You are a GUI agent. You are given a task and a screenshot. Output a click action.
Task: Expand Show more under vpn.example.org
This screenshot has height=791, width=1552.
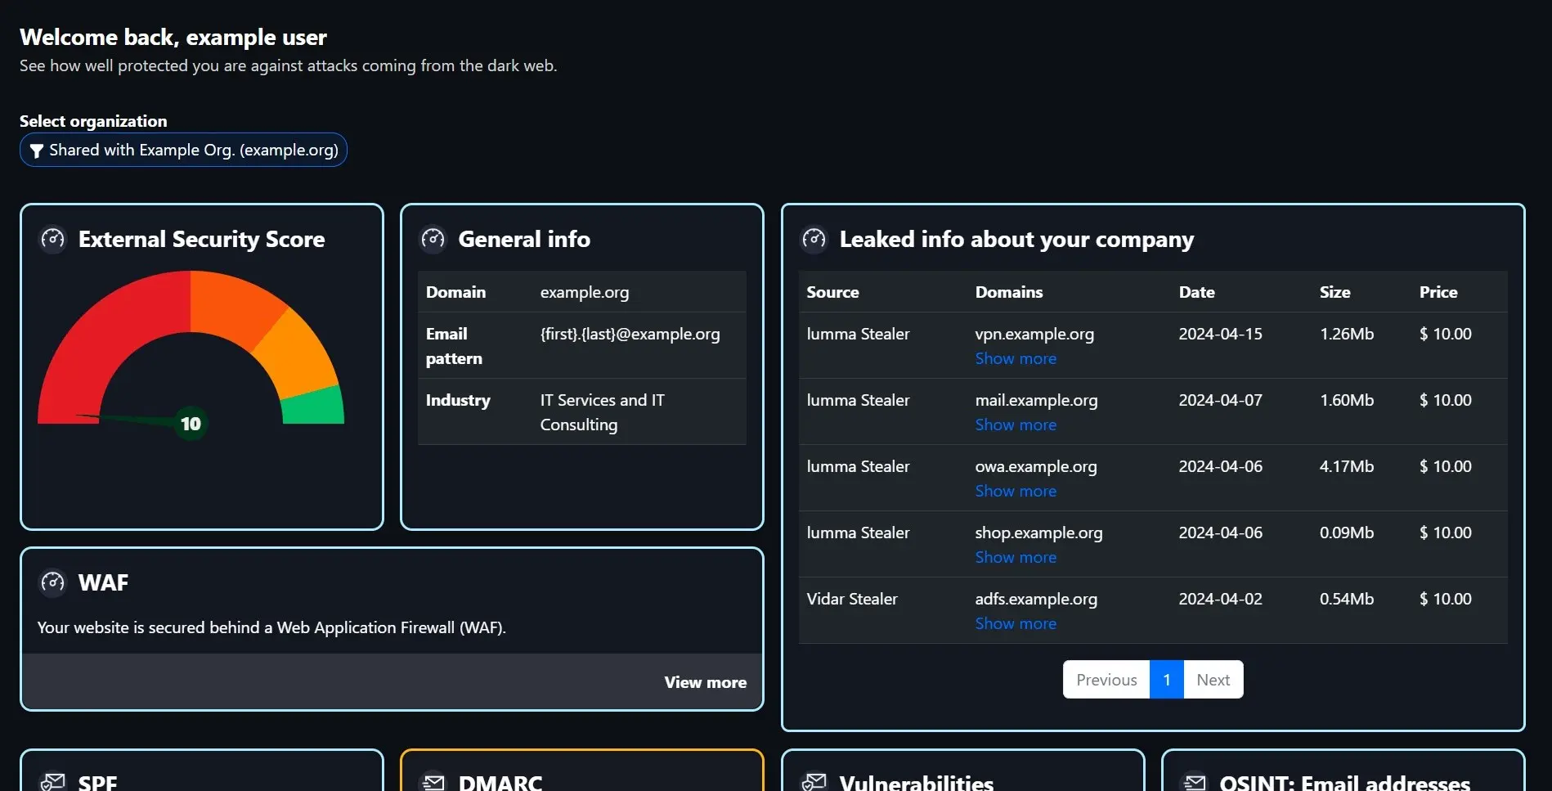coord(1015,358)
